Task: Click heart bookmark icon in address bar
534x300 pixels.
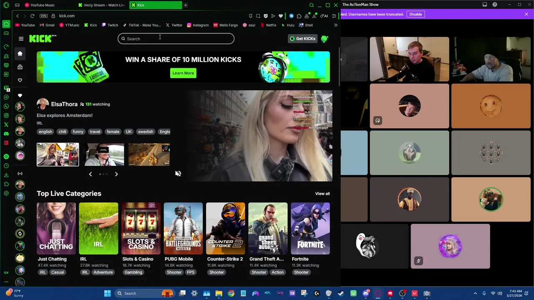Action: 281,16
